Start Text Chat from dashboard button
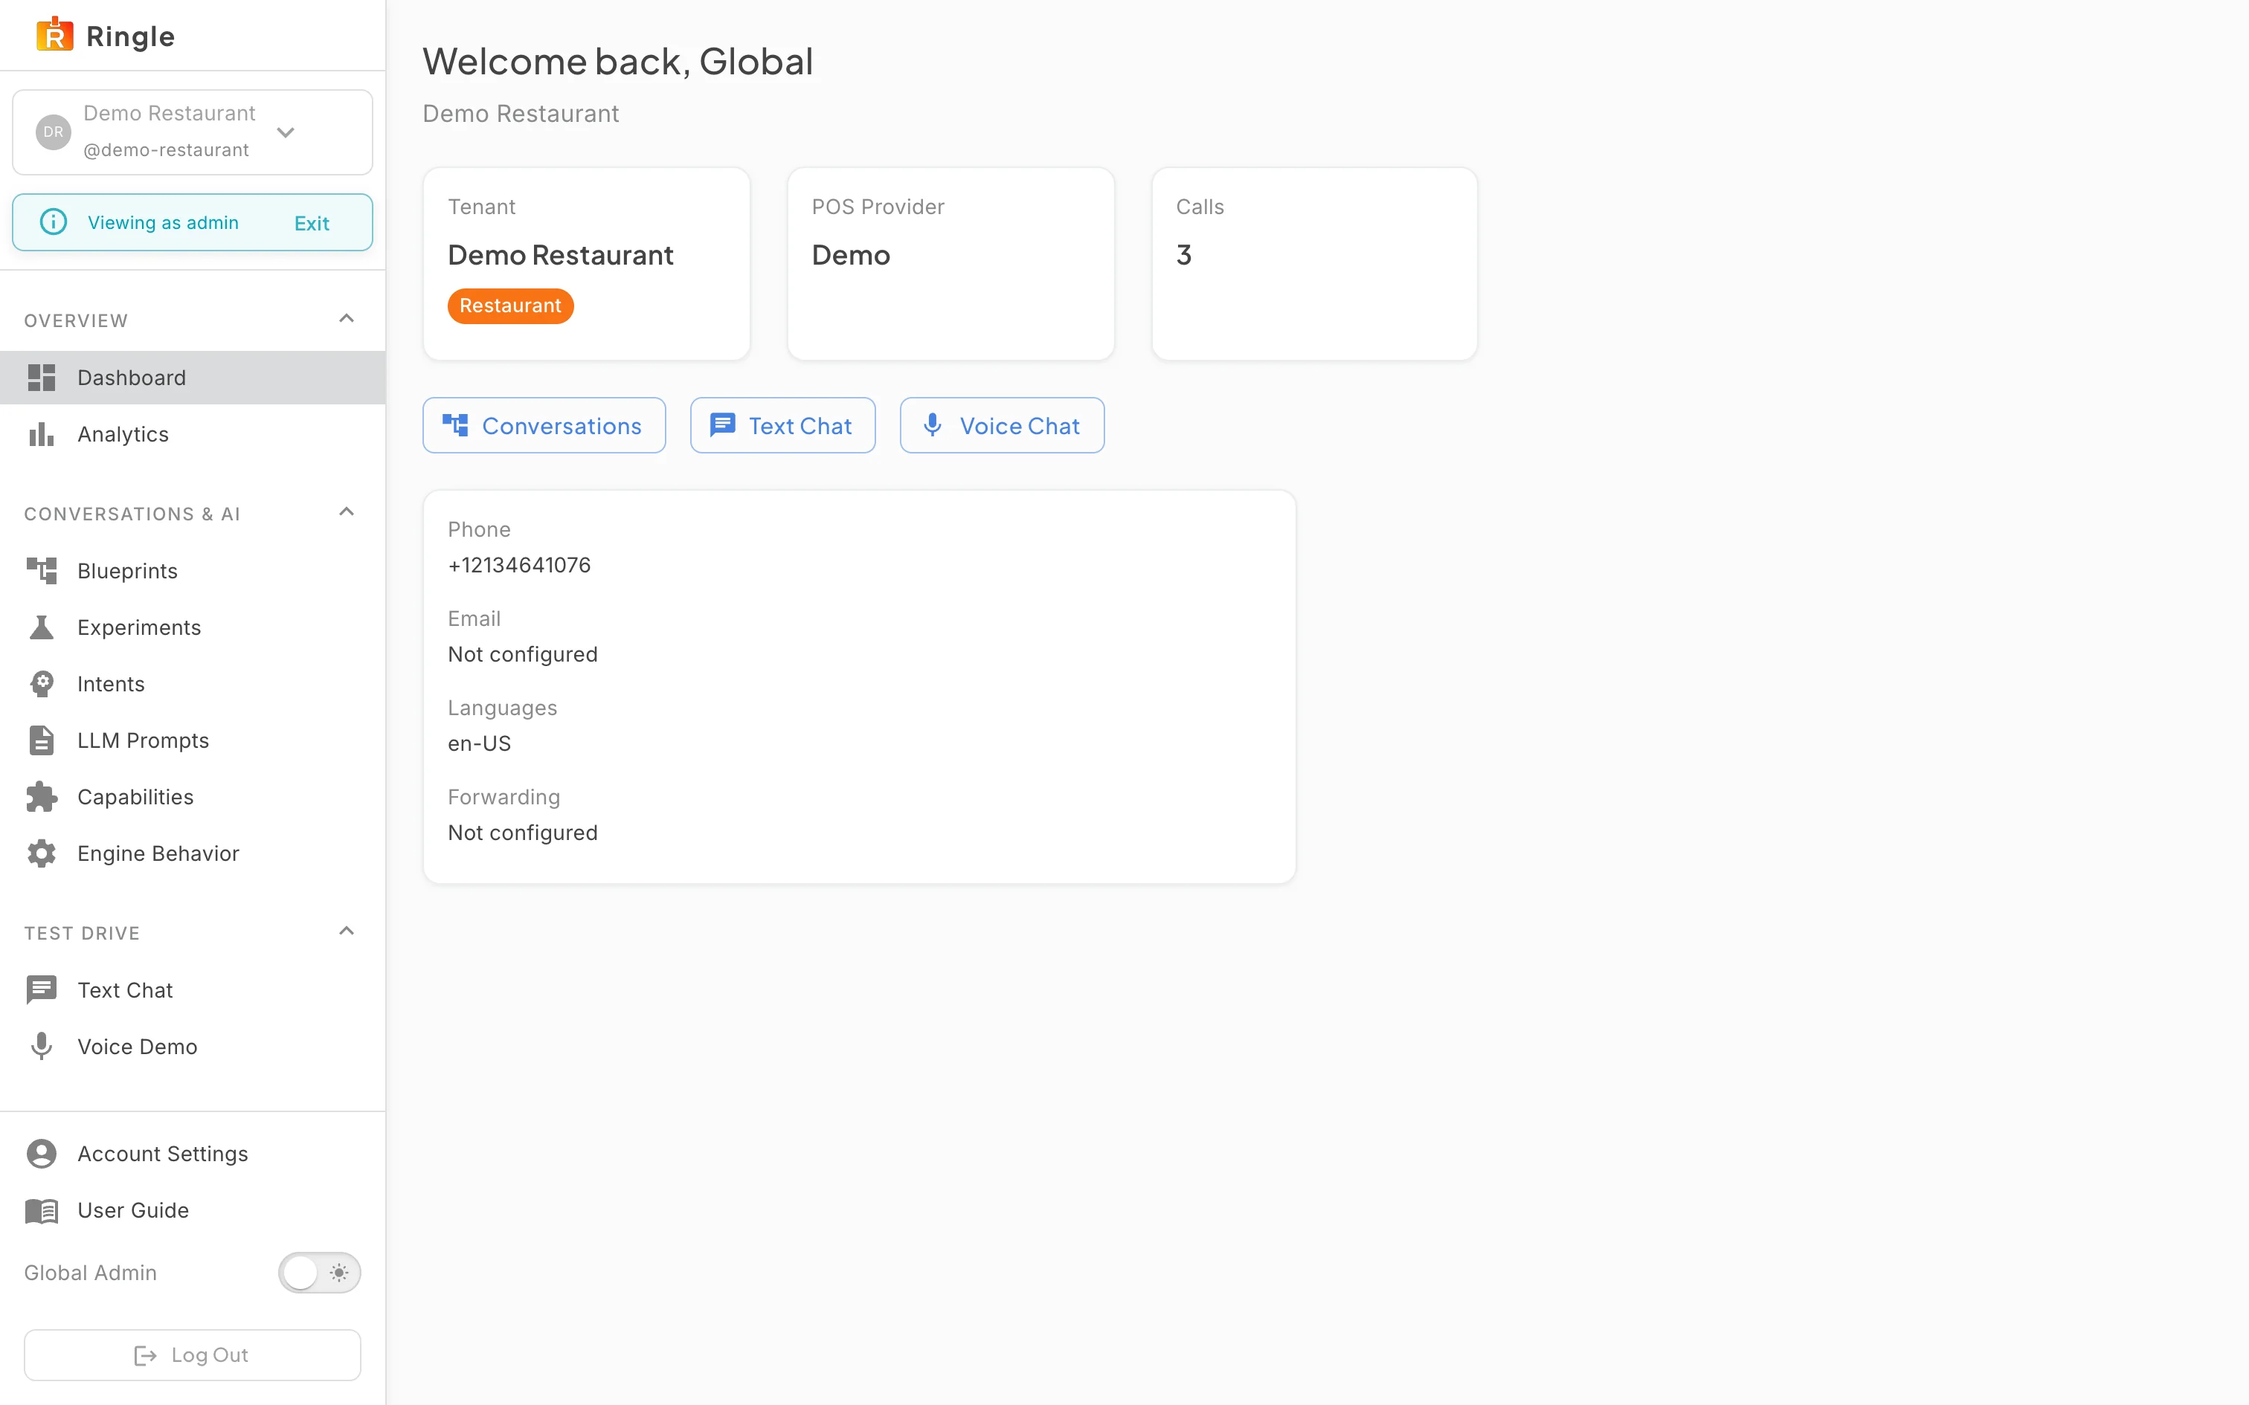The height and width of the screenshot is (1405, 2249). (782, 425)
